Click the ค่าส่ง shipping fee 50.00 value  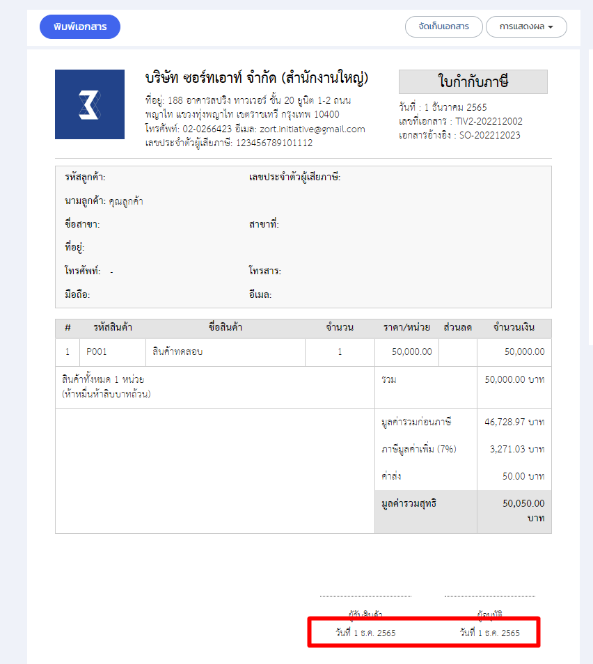tap(523, 476)
